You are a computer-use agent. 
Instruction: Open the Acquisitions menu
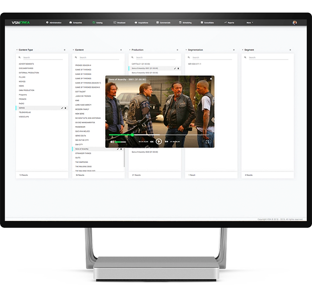[x=141, y=23]
